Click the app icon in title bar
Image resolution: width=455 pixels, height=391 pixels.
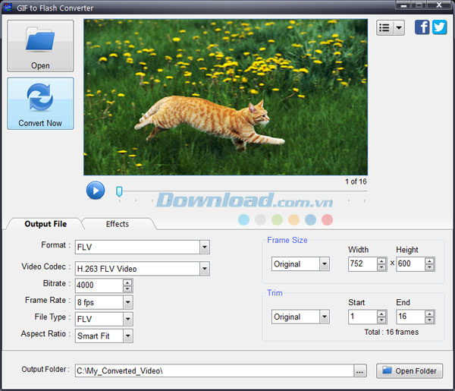pos(8,7)
